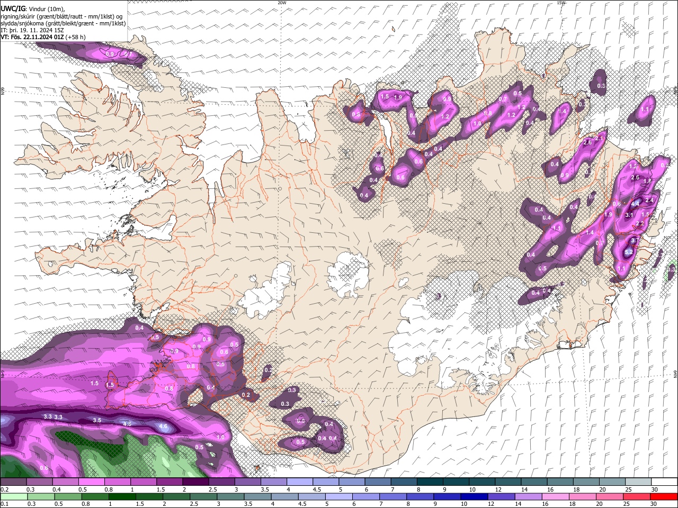Click the 20W longitude label
The height and width of the screenshot is (508, 678).
click(x=282, y=3)
